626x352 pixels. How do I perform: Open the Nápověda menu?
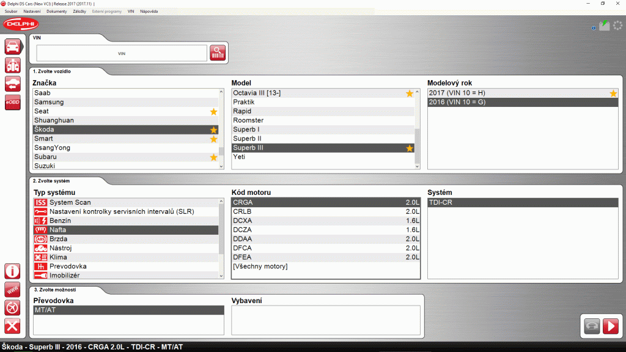pyautogui.click(x=149, y=12)
